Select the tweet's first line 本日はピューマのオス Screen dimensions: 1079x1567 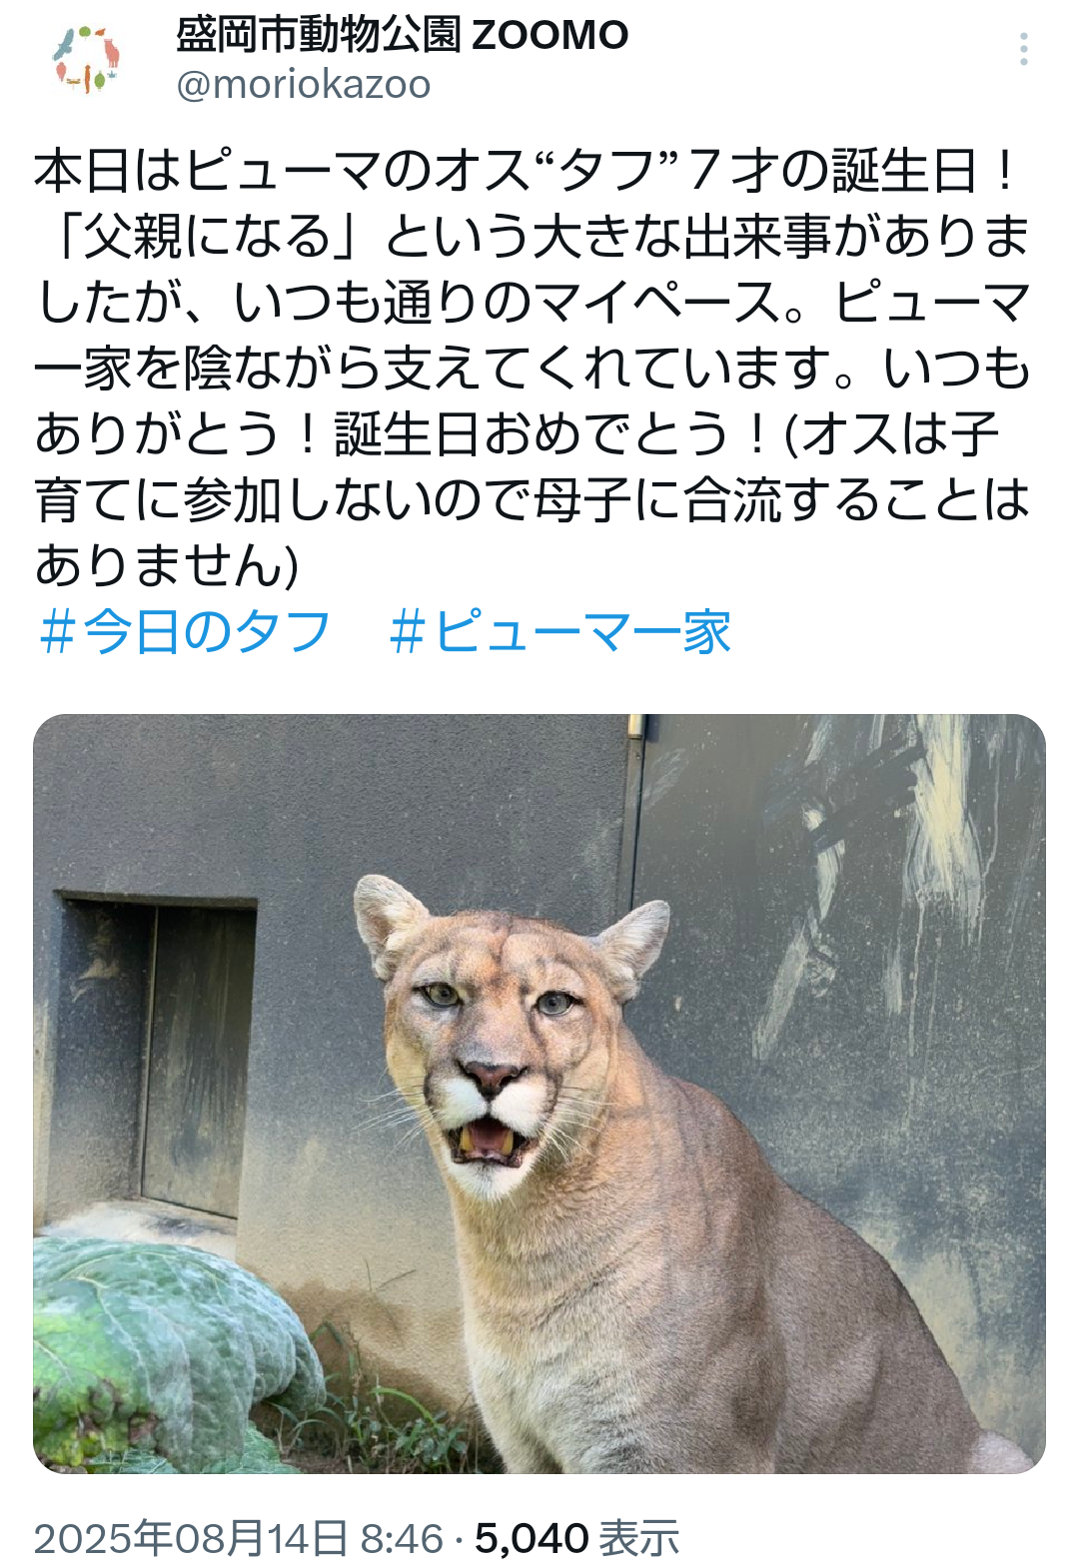pyautogui.click(x=282, y=171)
